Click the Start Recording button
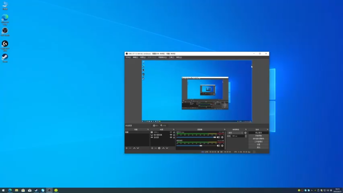 (259, 136)
